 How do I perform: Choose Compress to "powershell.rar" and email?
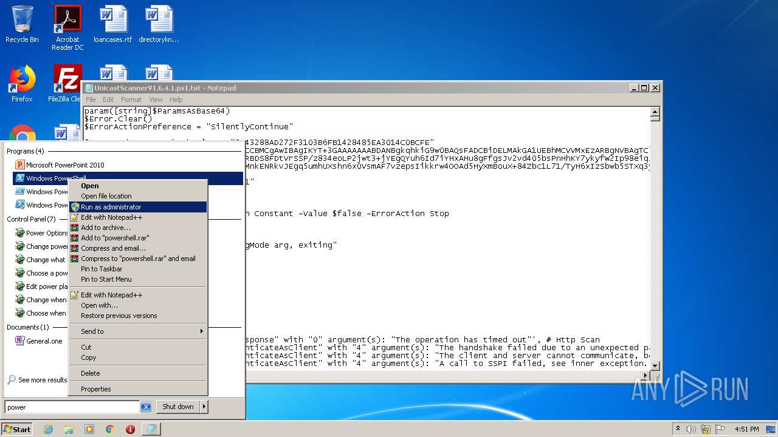(x=138, y=259)
